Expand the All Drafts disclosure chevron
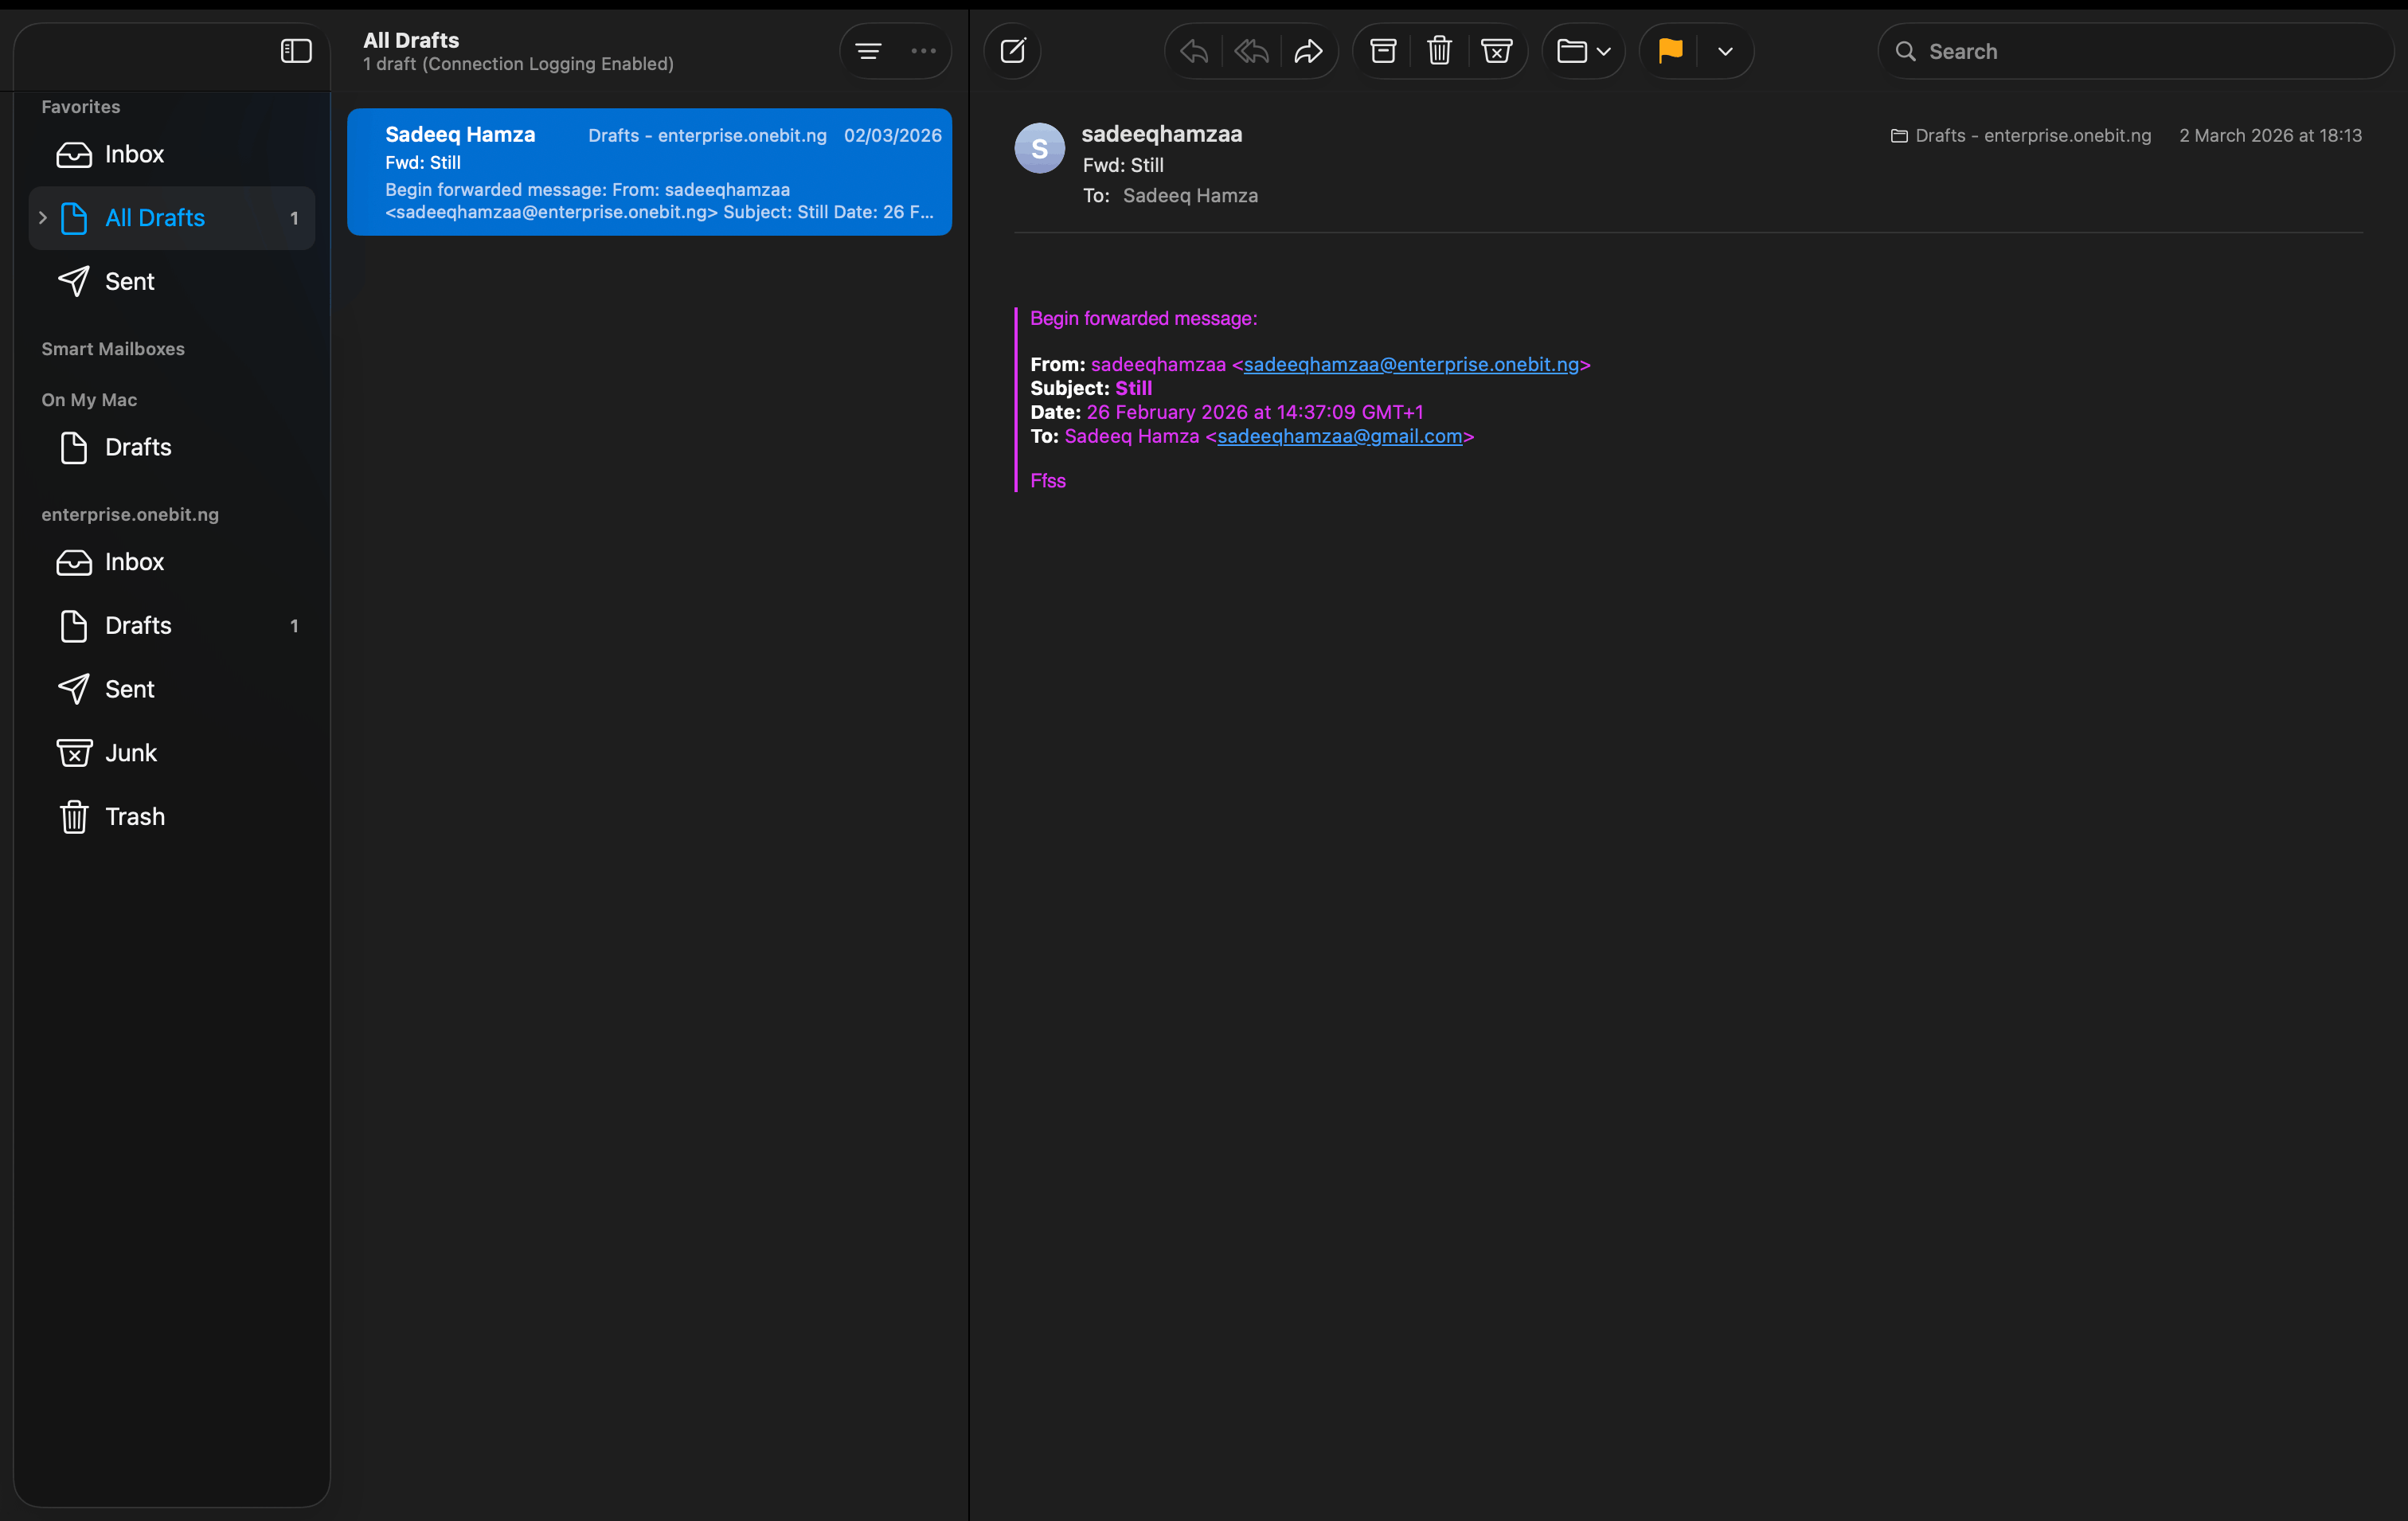2408x1521 pixels. point(43,217)
